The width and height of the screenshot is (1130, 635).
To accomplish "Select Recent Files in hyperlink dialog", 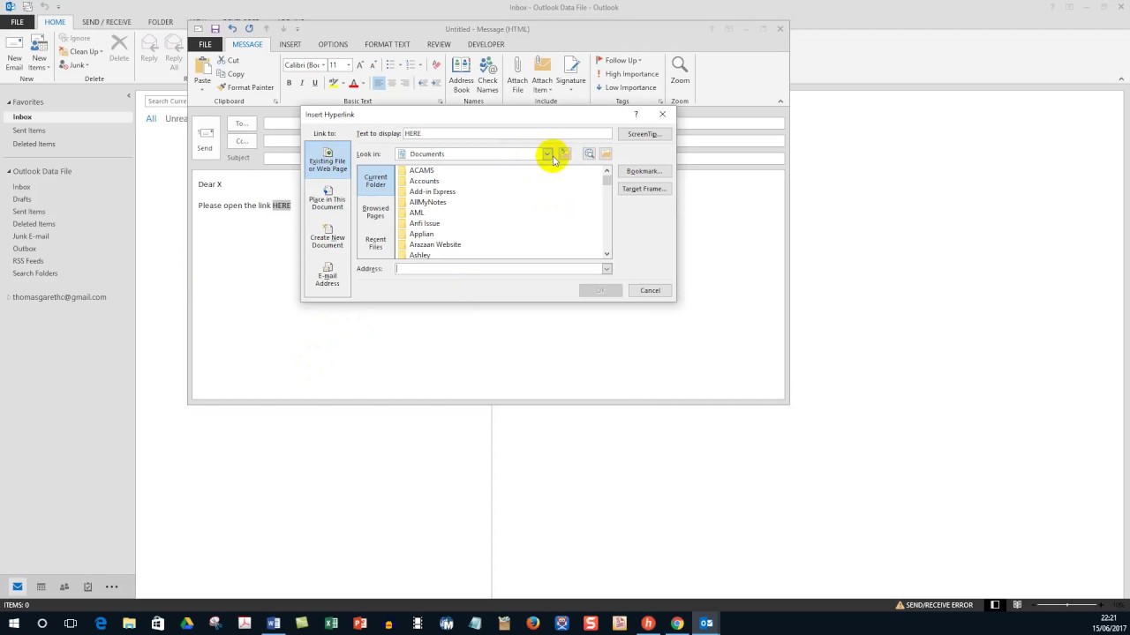I will (375, 243).
